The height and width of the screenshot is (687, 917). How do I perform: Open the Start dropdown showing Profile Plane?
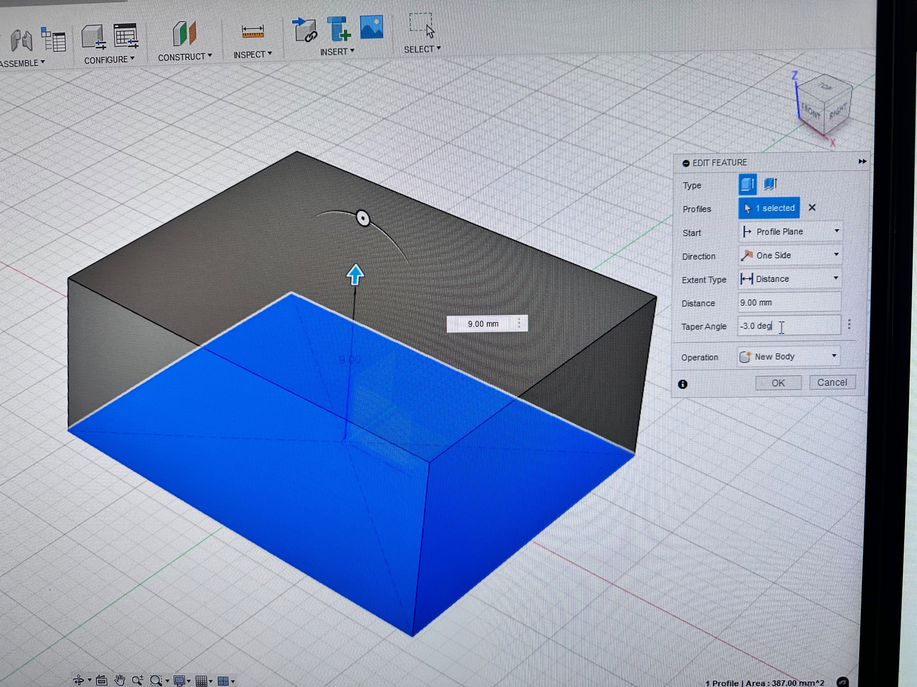790,232
